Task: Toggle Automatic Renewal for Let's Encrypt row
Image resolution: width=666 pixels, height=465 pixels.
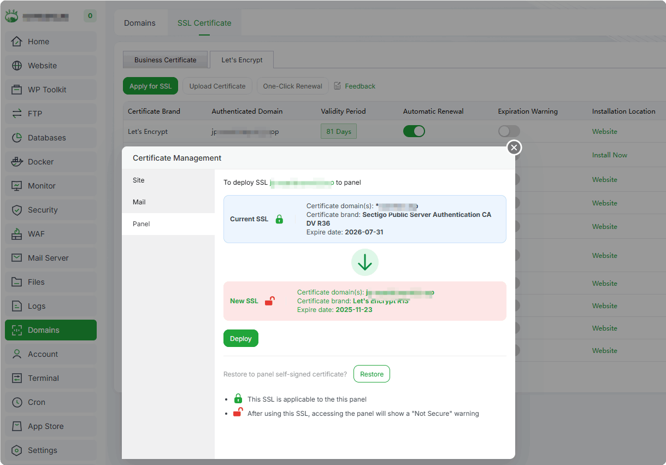Action: [x=414, y=131]
